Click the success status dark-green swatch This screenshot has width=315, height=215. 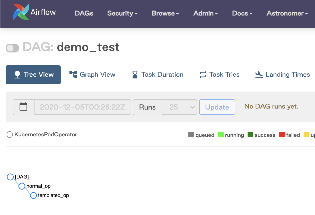coord(250,135)
